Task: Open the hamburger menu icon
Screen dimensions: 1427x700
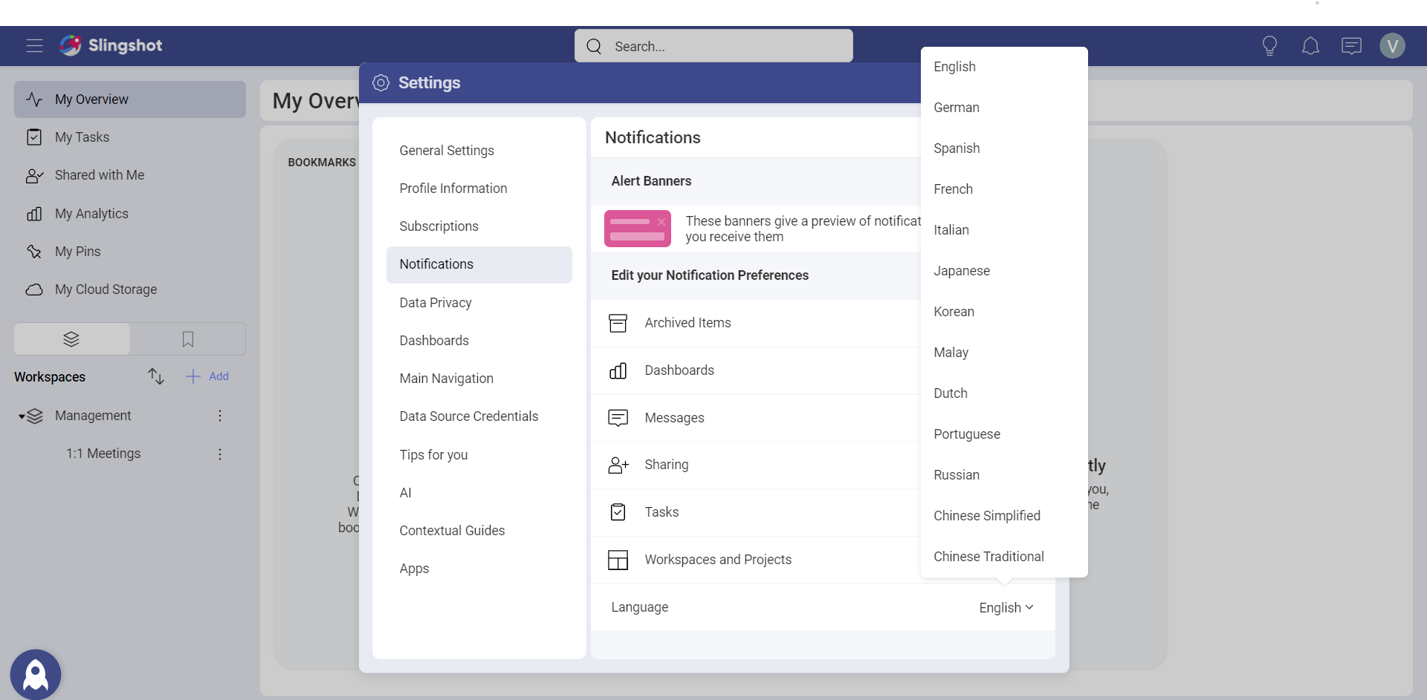Action: [34, 46]
